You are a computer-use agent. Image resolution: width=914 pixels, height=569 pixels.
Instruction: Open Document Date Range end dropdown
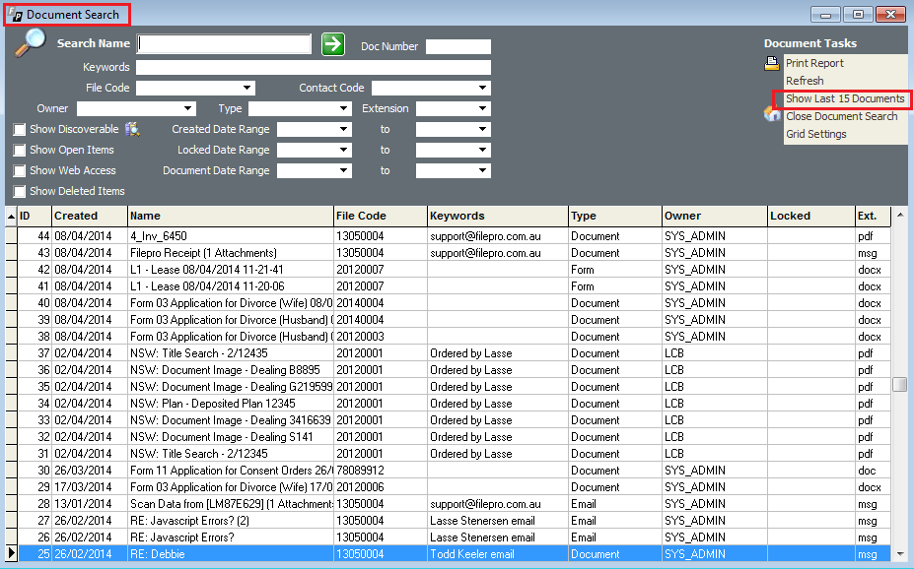coord(483,171)
